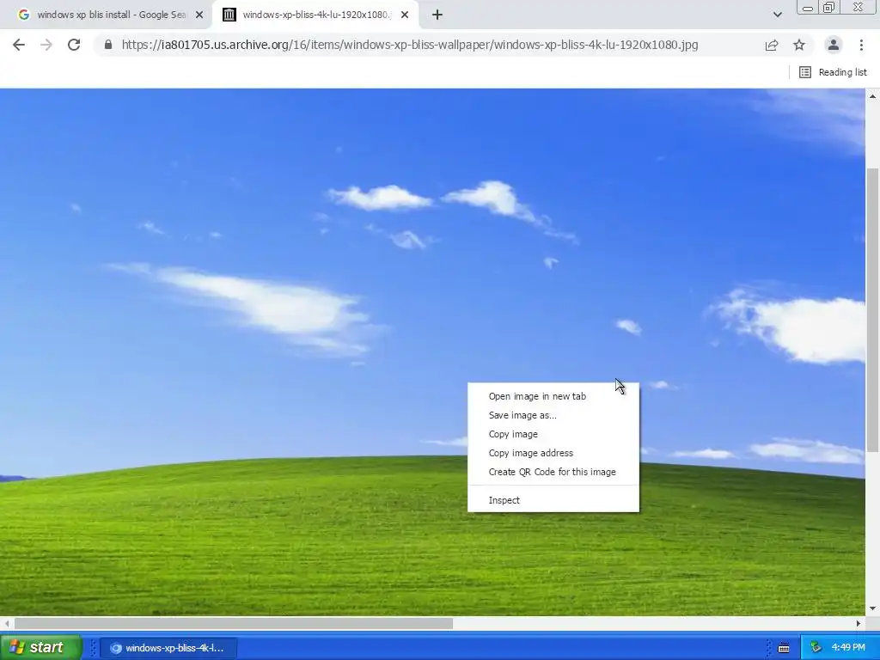
Task: Open a new tab with the plus button
Action: click(437, 15)
